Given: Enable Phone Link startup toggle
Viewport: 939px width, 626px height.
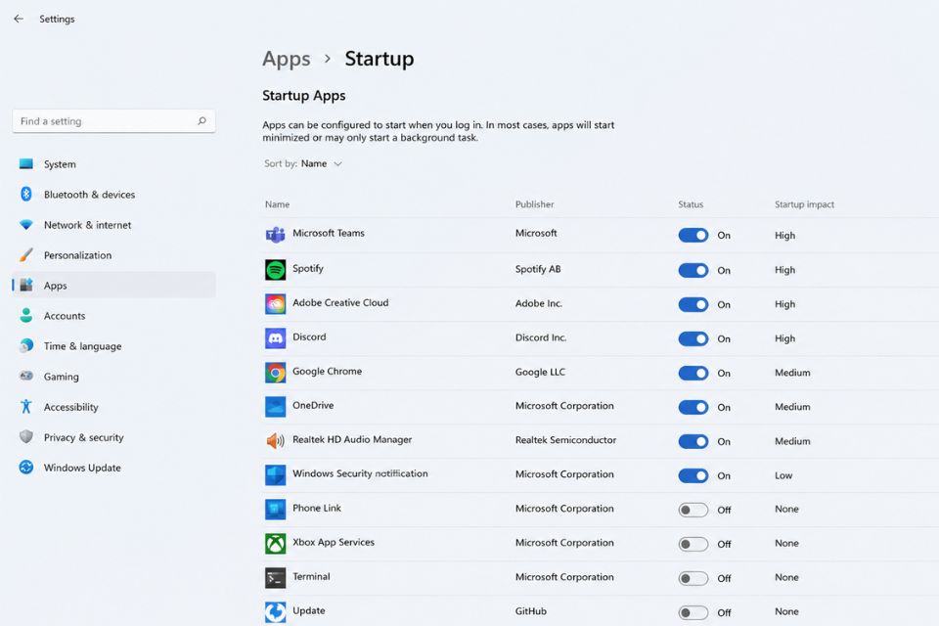Looking at the screenshot, I should [x=693, y=510].
